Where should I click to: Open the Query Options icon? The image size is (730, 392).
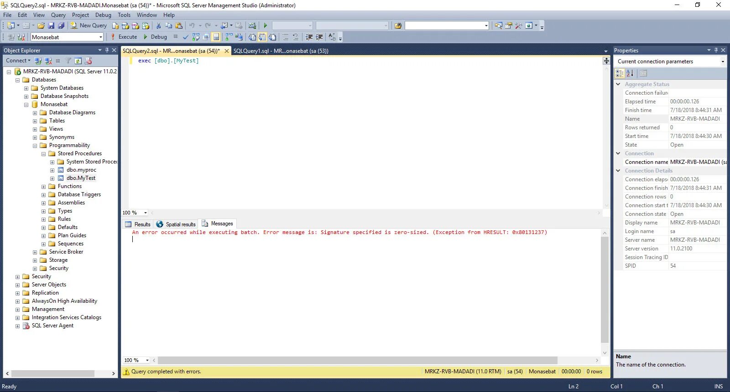(x=206, y=37)
